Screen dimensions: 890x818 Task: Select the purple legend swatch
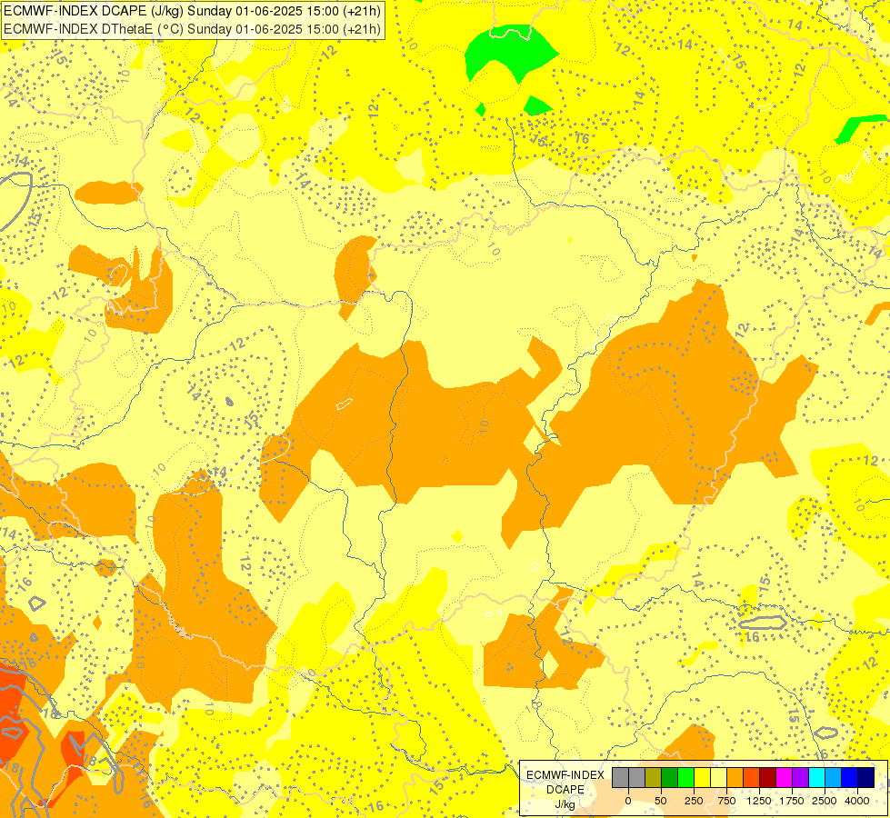(x=800, y=778)
